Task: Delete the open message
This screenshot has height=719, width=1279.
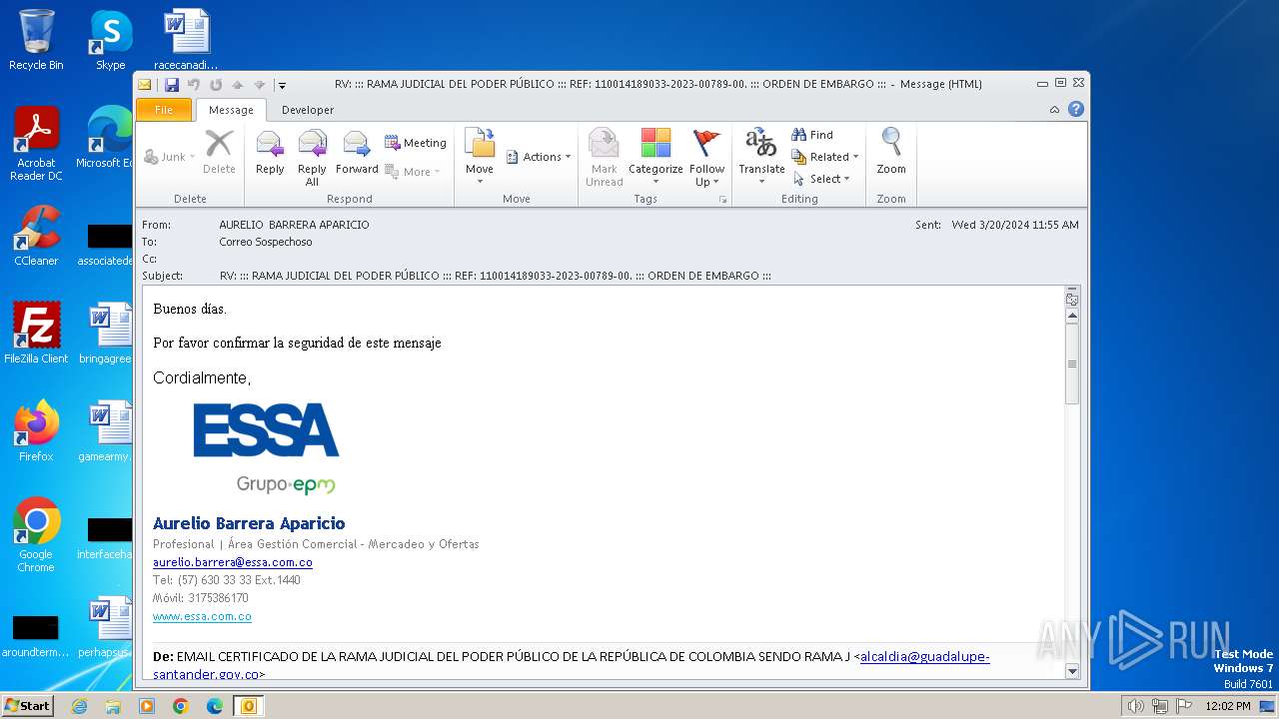Action: pyautogui.click(x=219, y=153)
